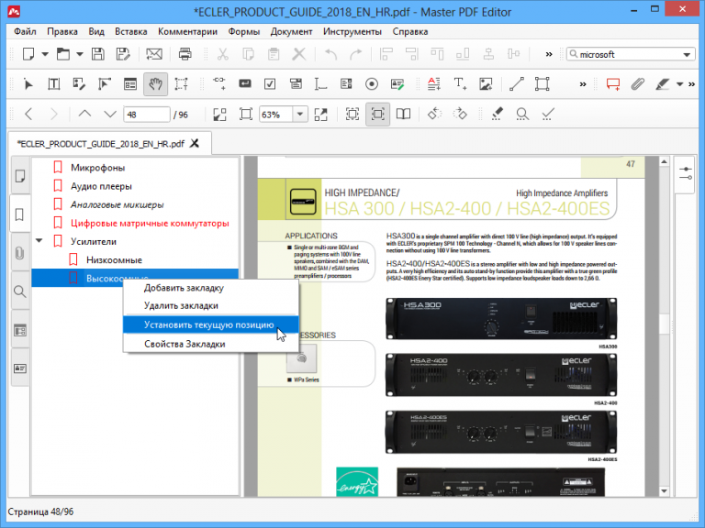Open the Bookmarks panel in sidebar
This screenshot has width=705, height=528.
tap(20, 214)
